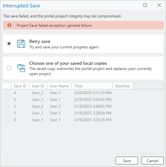Image resolution: width=166 pixels, height=167 pixels.
Task: Click the red error exclamation icon
Action: [9, 25]
